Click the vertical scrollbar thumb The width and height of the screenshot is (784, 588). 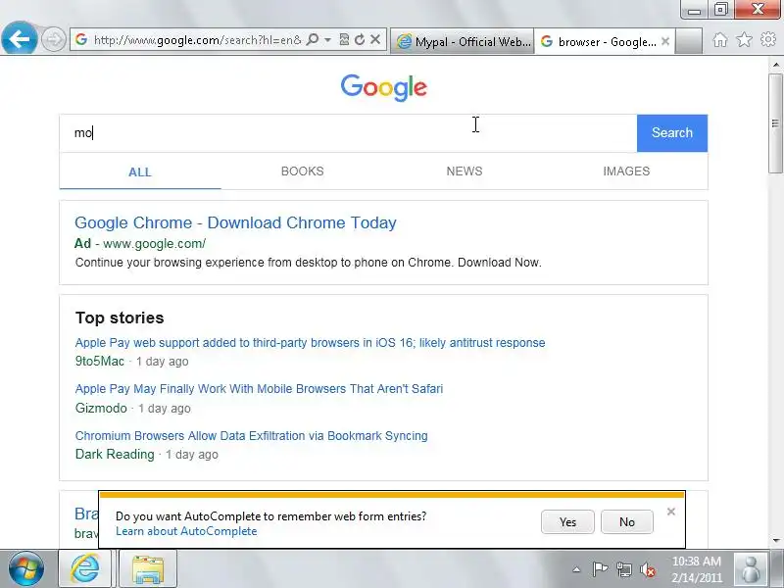click(776, 123)
